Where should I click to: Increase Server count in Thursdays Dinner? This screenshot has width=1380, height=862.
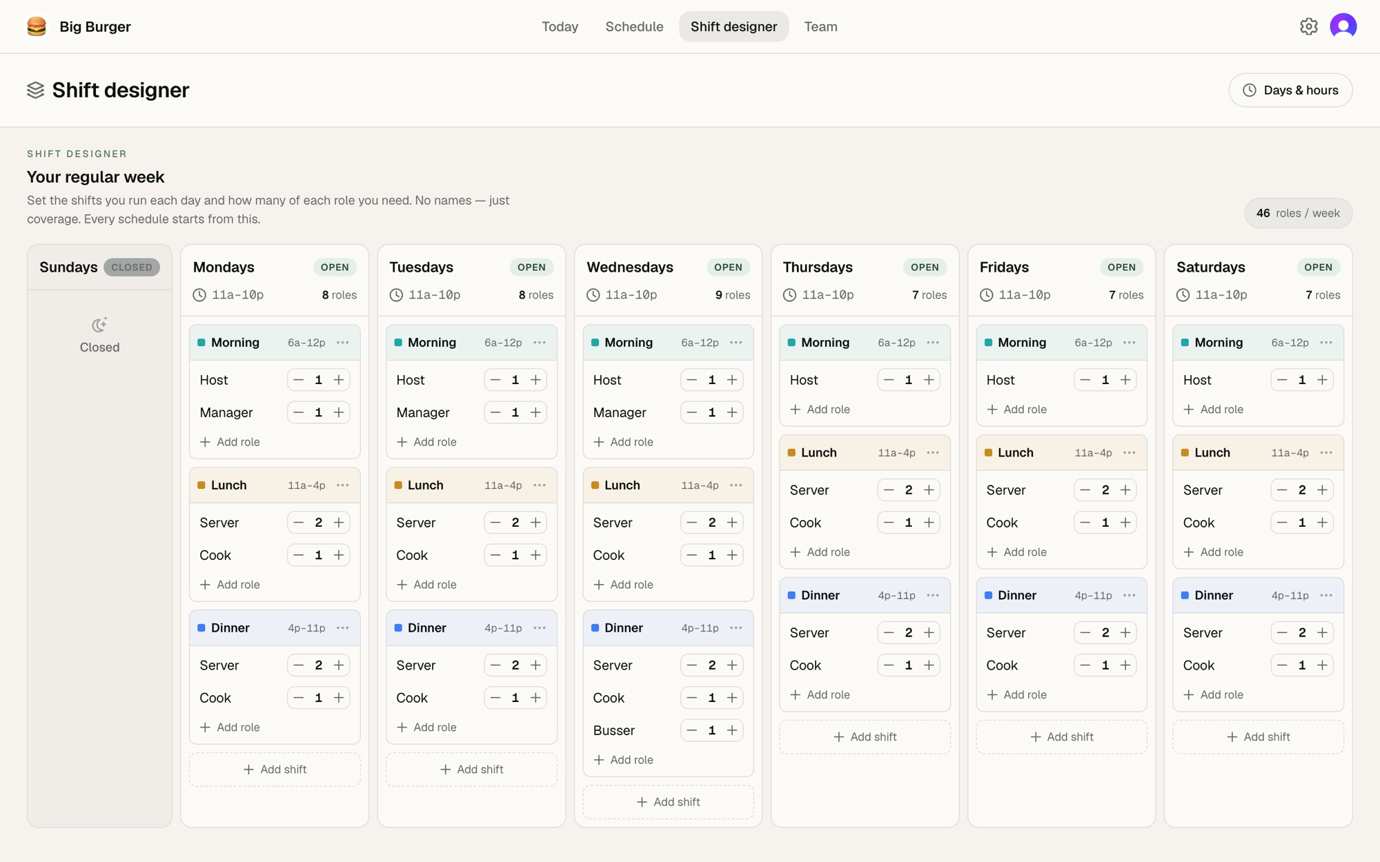tap(929, 632)
